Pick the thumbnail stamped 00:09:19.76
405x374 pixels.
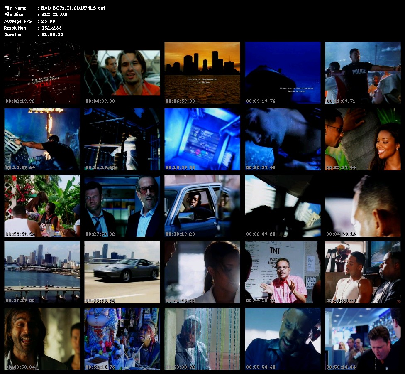(x=283, y=73)
